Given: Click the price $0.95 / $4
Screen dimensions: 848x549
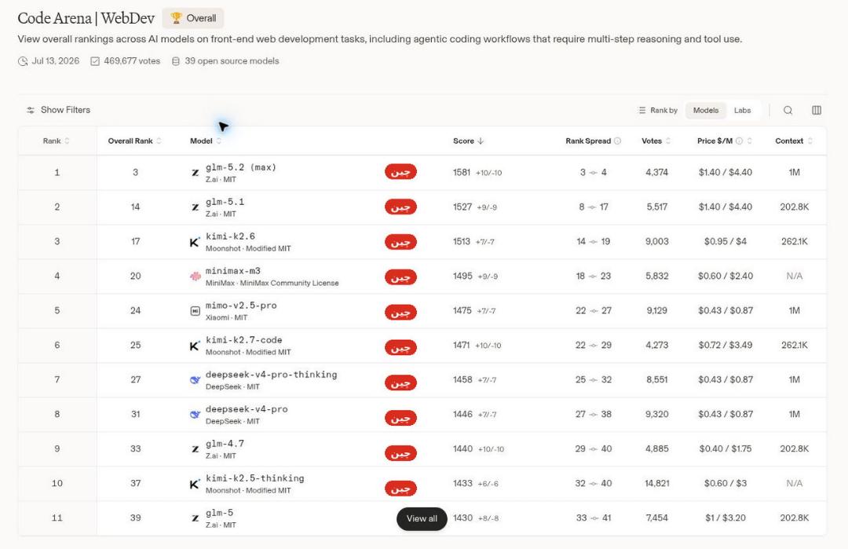Looking at the screenshot, I should coord(726,242).
